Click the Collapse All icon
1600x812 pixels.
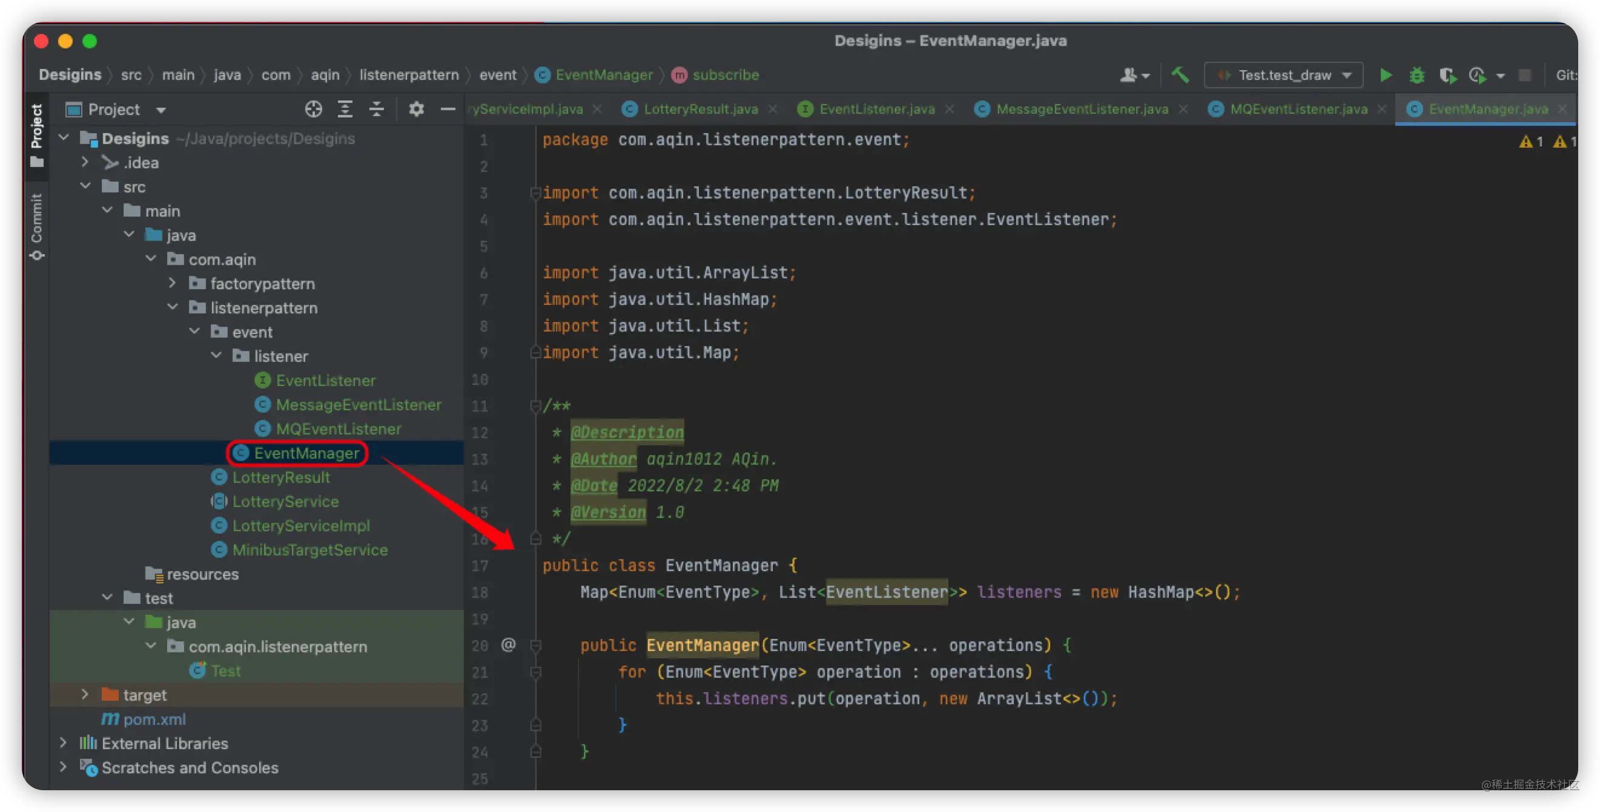377,110
